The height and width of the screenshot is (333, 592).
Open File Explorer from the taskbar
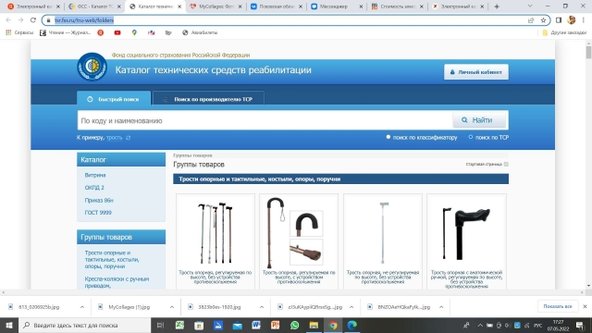pyautogui.click(x=314, y=325)
